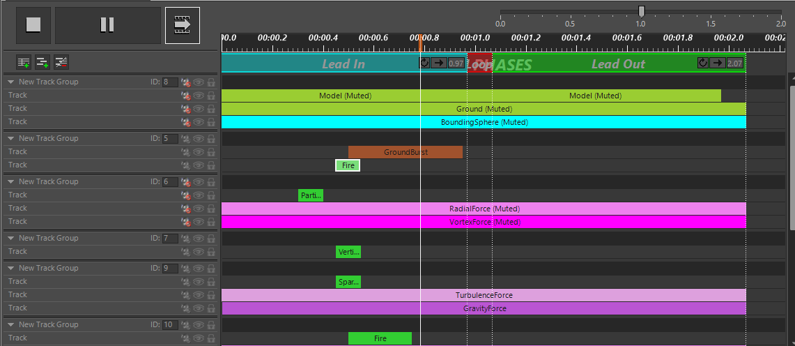Toggle mute icon for track group ID 10
This screenshot has width=795, height=346.
click(x=186, y=324)
